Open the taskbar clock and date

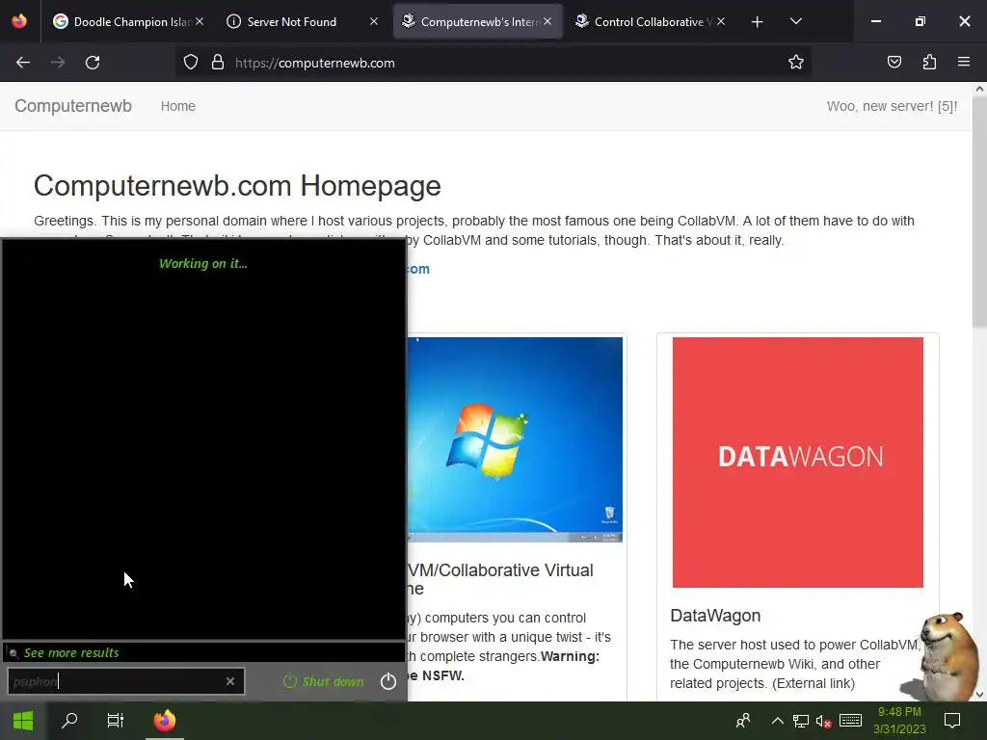(899, 721)
